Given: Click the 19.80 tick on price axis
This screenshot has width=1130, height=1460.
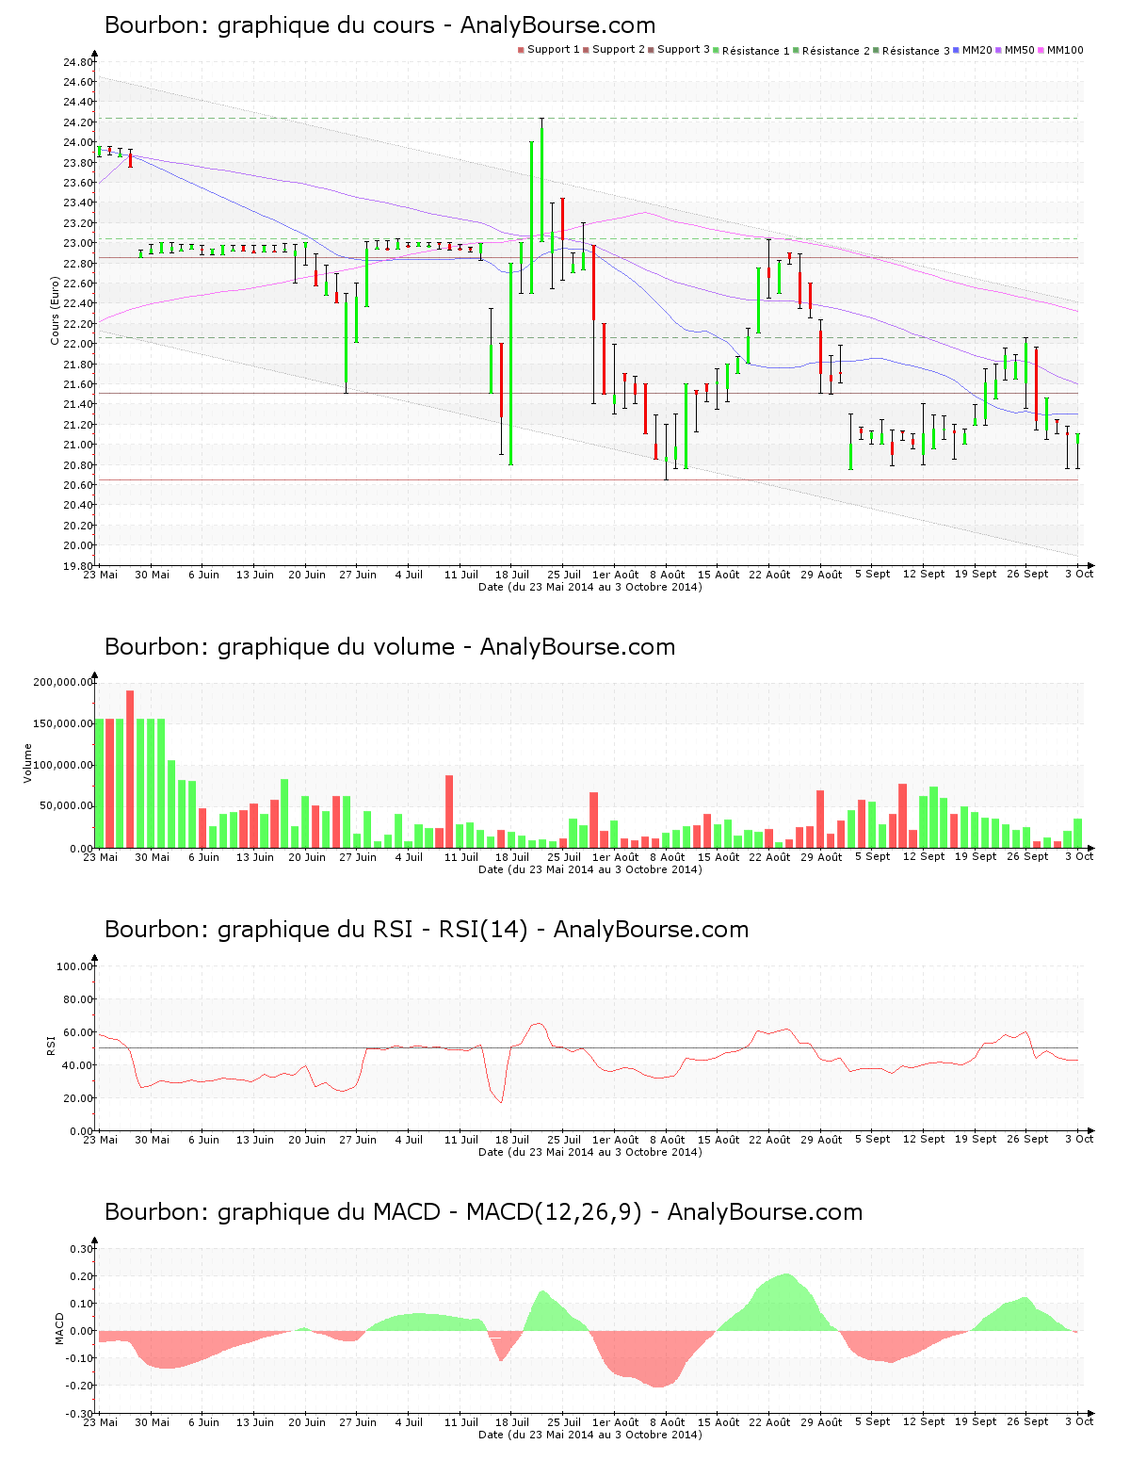Looking at the screenshot, I should pos(78,566).
